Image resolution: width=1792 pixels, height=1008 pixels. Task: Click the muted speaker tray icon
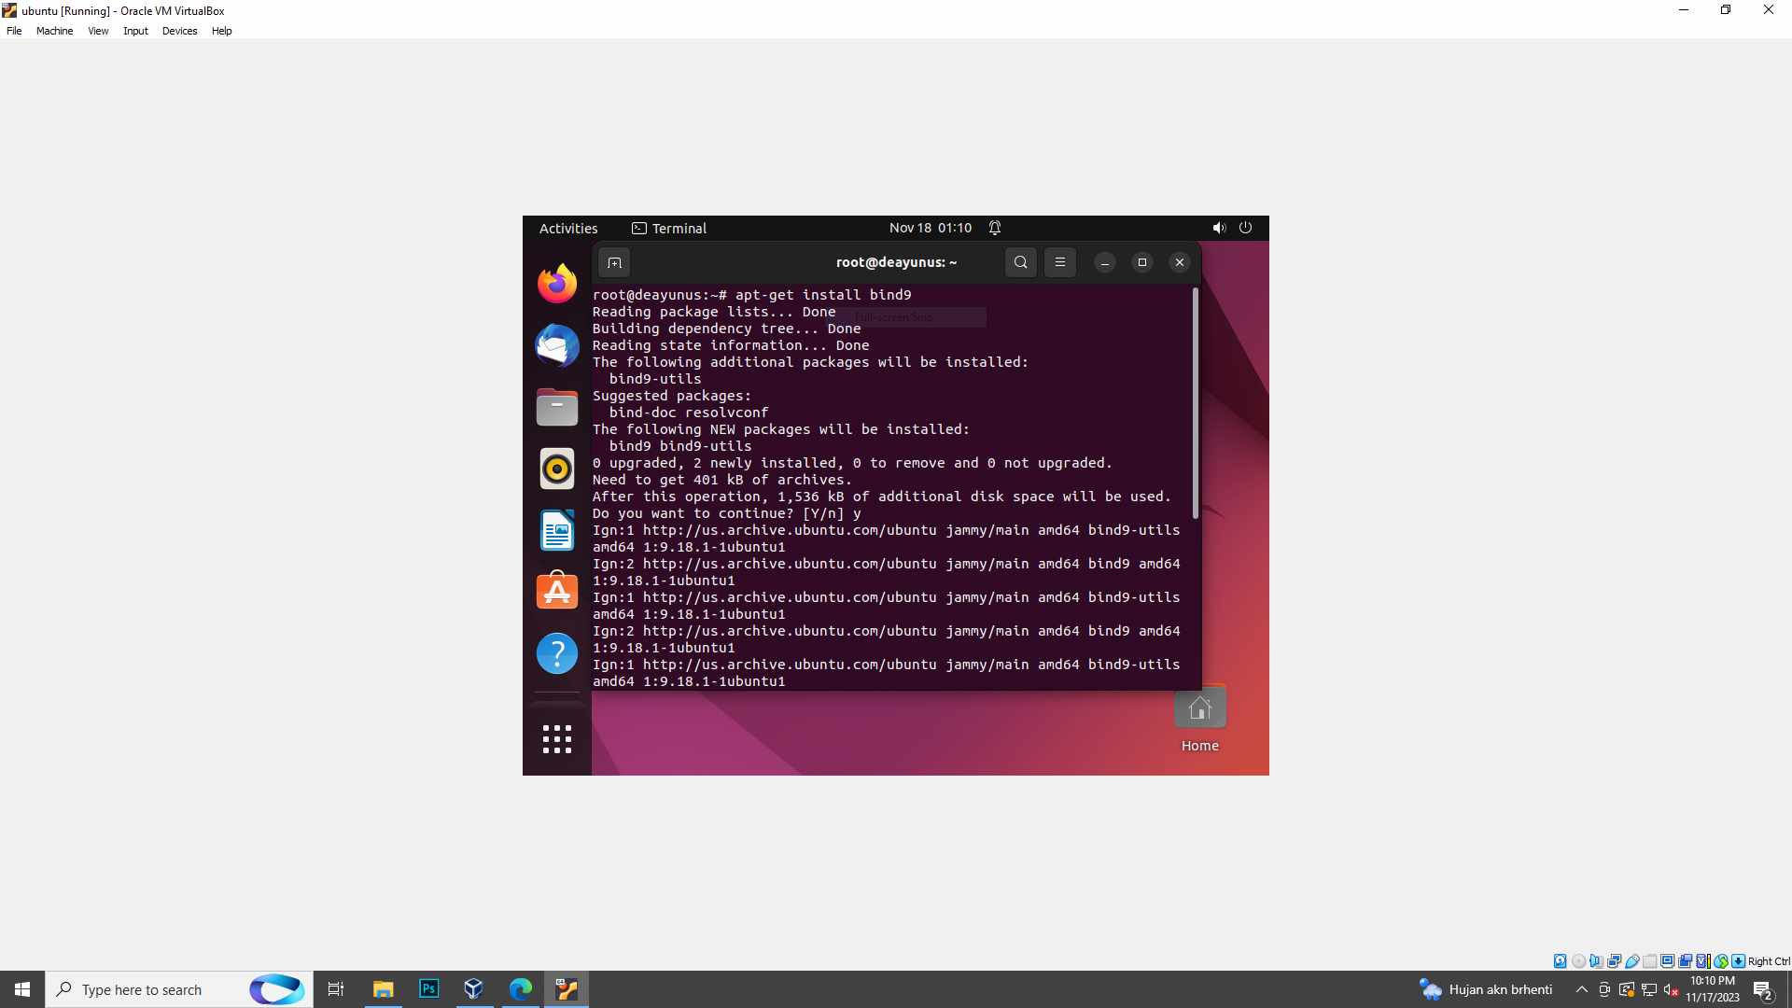tap(1671, 989)
